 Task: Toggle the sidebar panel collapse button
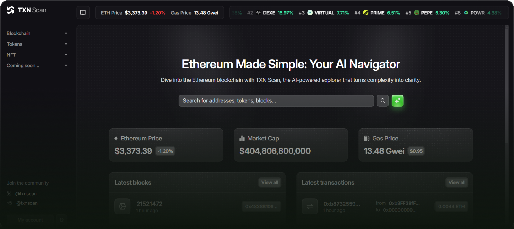(83, 13)
